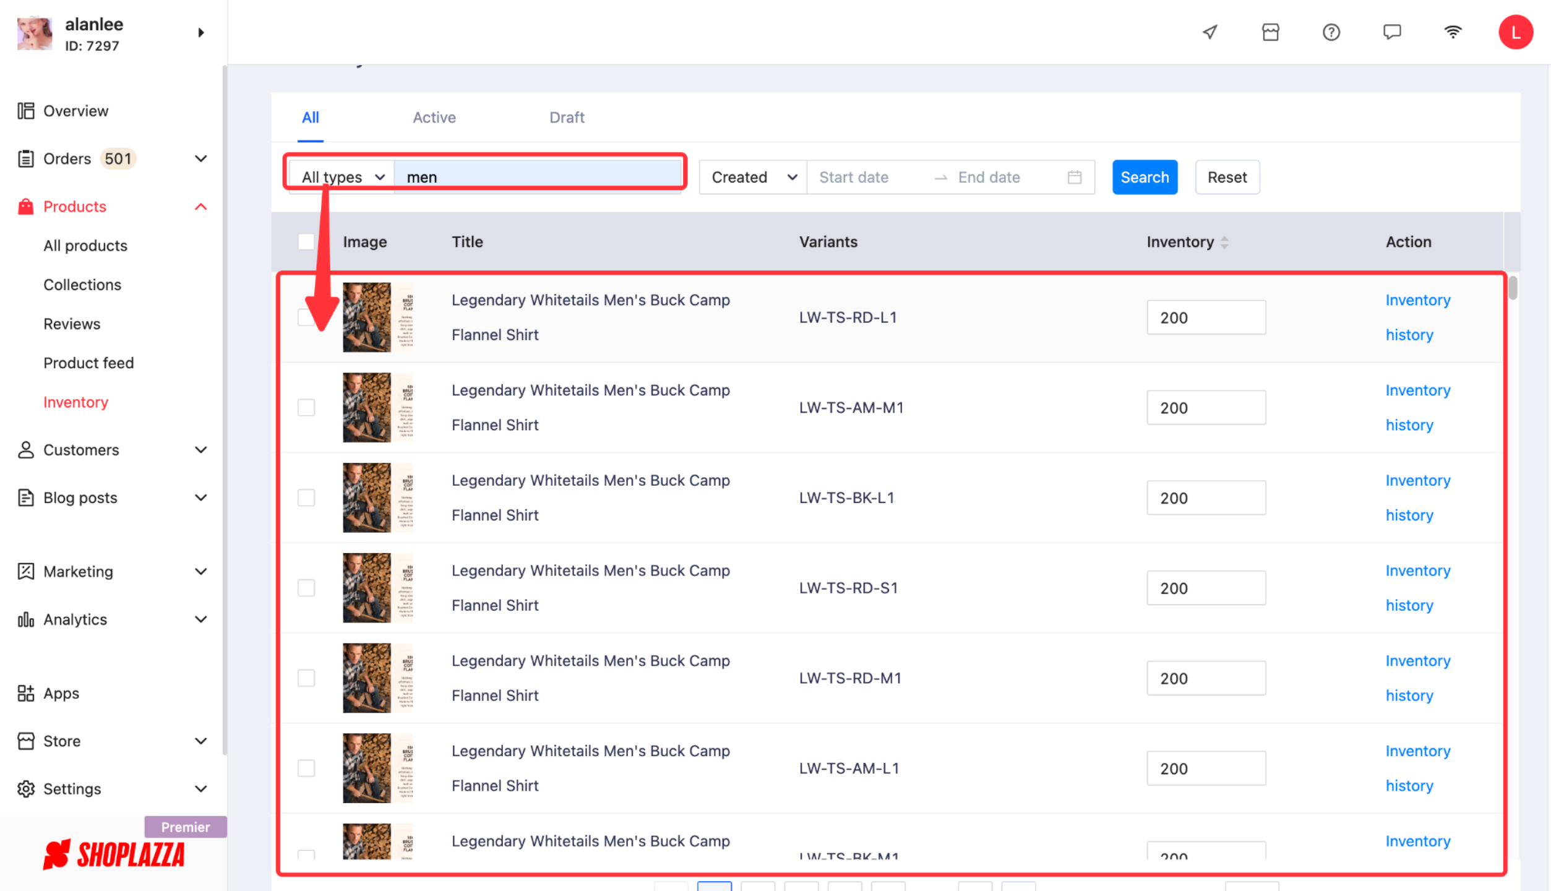Image resolution: width=1551 pixels, height=891 pixels.
Task: Expand the alanlee account switcher arrow
Action: pos(200,33)
